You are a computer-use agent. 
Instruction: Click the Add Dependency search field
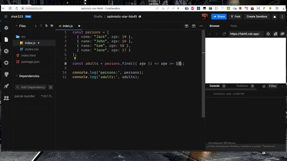[31, 87]
